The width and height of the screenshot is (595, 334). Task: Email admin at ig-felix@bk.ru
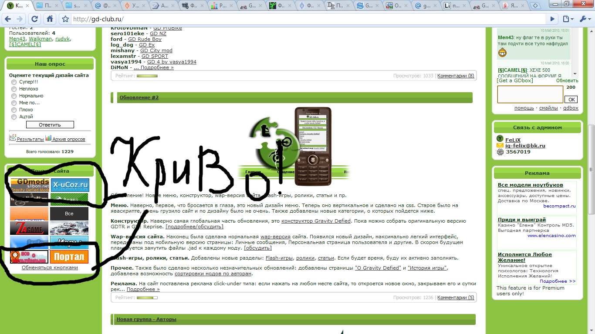(525, 146)
